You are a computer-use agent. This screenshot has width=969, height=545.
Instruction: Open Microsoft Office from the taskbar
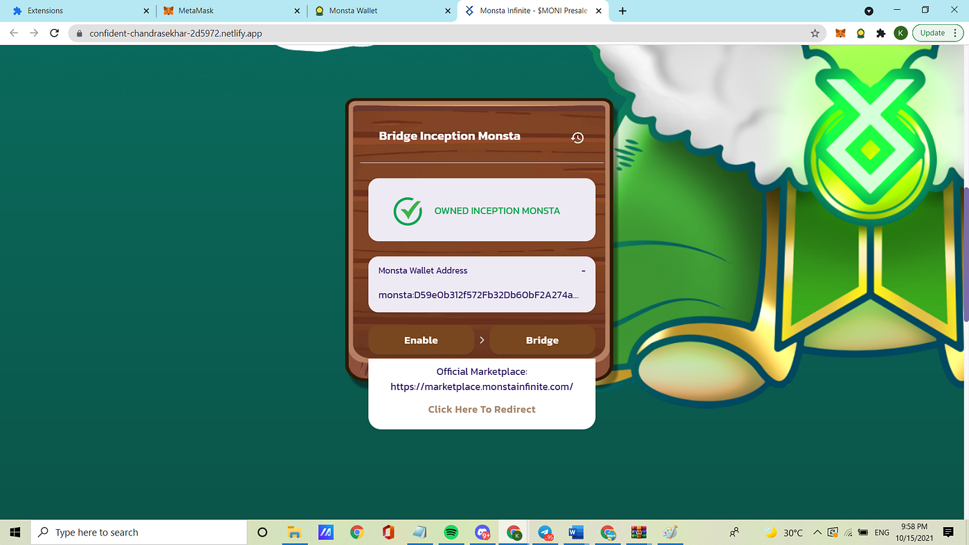pyautogui.click(x=388, y=533)
